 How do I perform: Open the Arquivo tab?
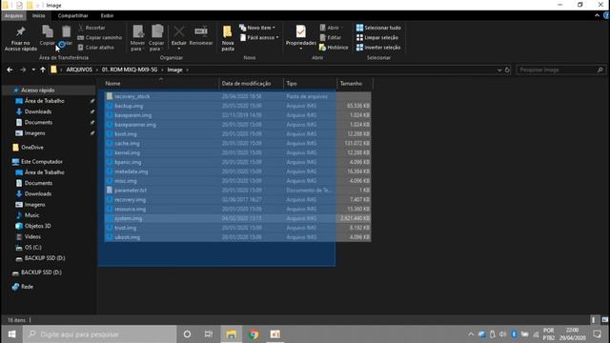point(13,15)
